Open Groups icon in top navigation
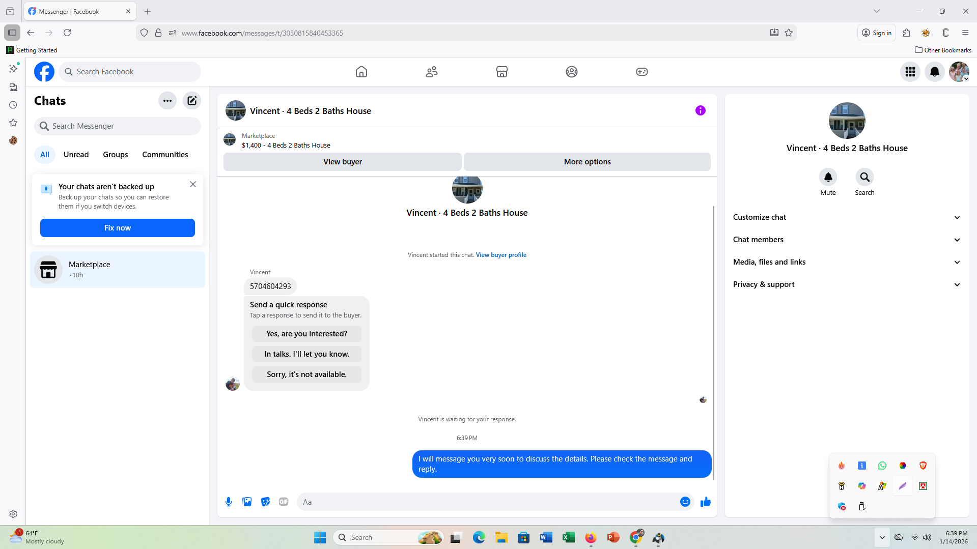This screenshot has width=977, height=549. click(x=572, y=72)
